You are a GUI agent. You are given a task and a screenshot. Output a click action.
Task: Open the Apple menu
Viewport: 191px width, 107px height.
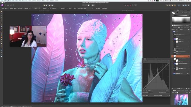(2, 1)
